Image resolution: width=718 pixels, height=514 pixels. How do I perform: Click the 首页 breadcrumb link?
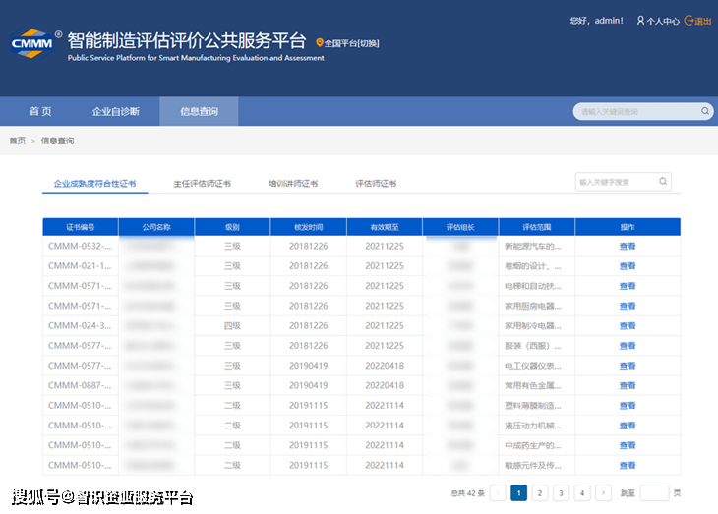point(18,142)
